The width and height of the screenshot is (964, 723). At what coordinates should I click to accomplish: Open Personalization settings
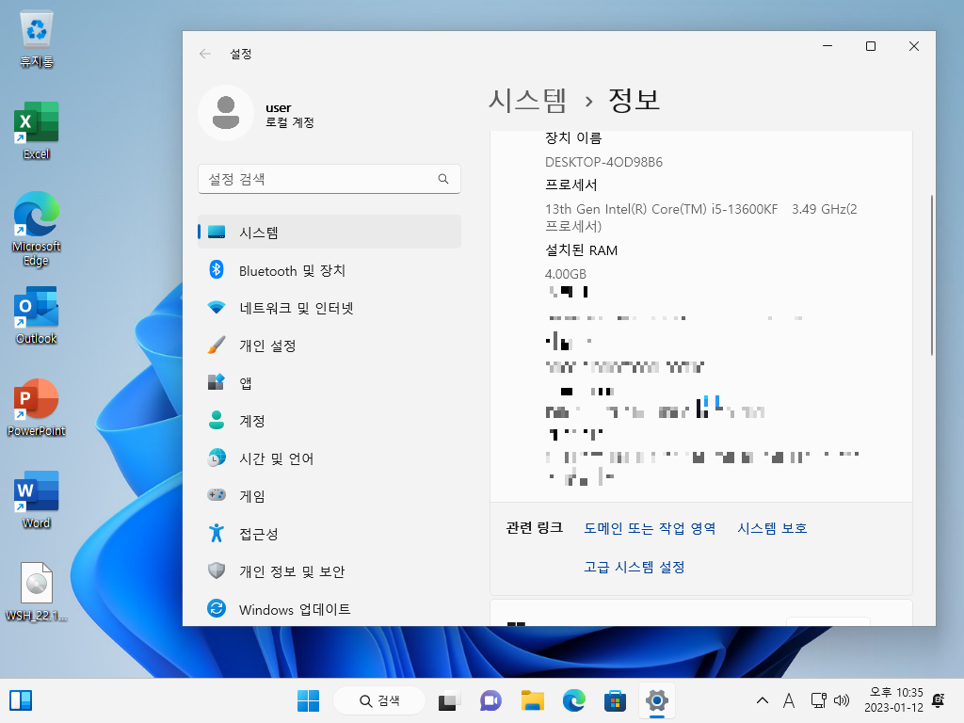[x=329, y=345]
